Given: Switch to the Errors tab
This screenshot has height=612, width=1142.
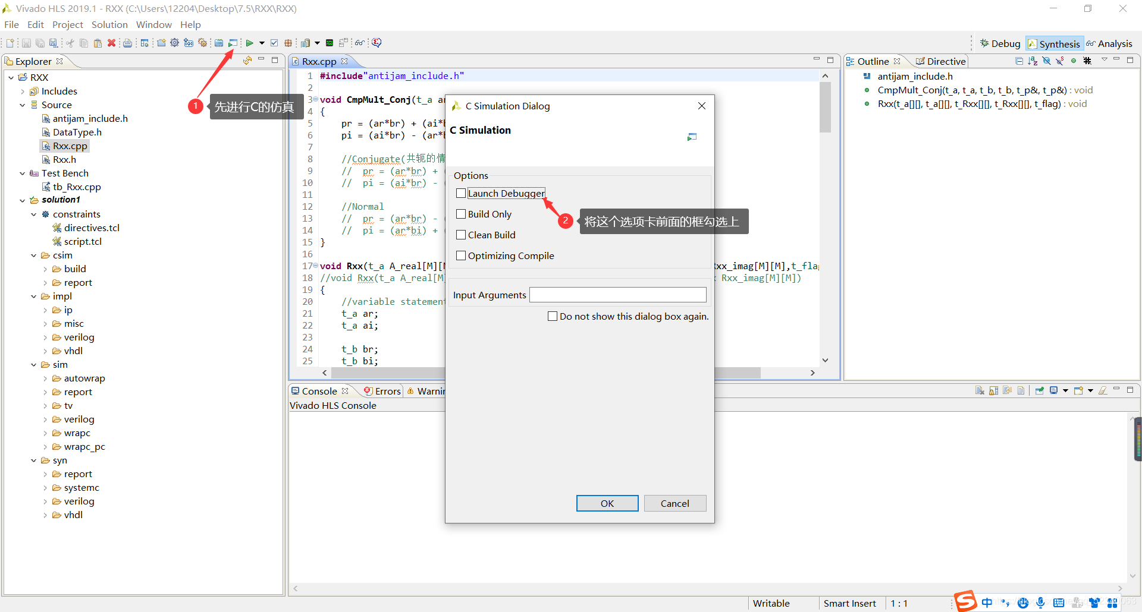Looking at the screenshot, I should (x=382, y=391).
